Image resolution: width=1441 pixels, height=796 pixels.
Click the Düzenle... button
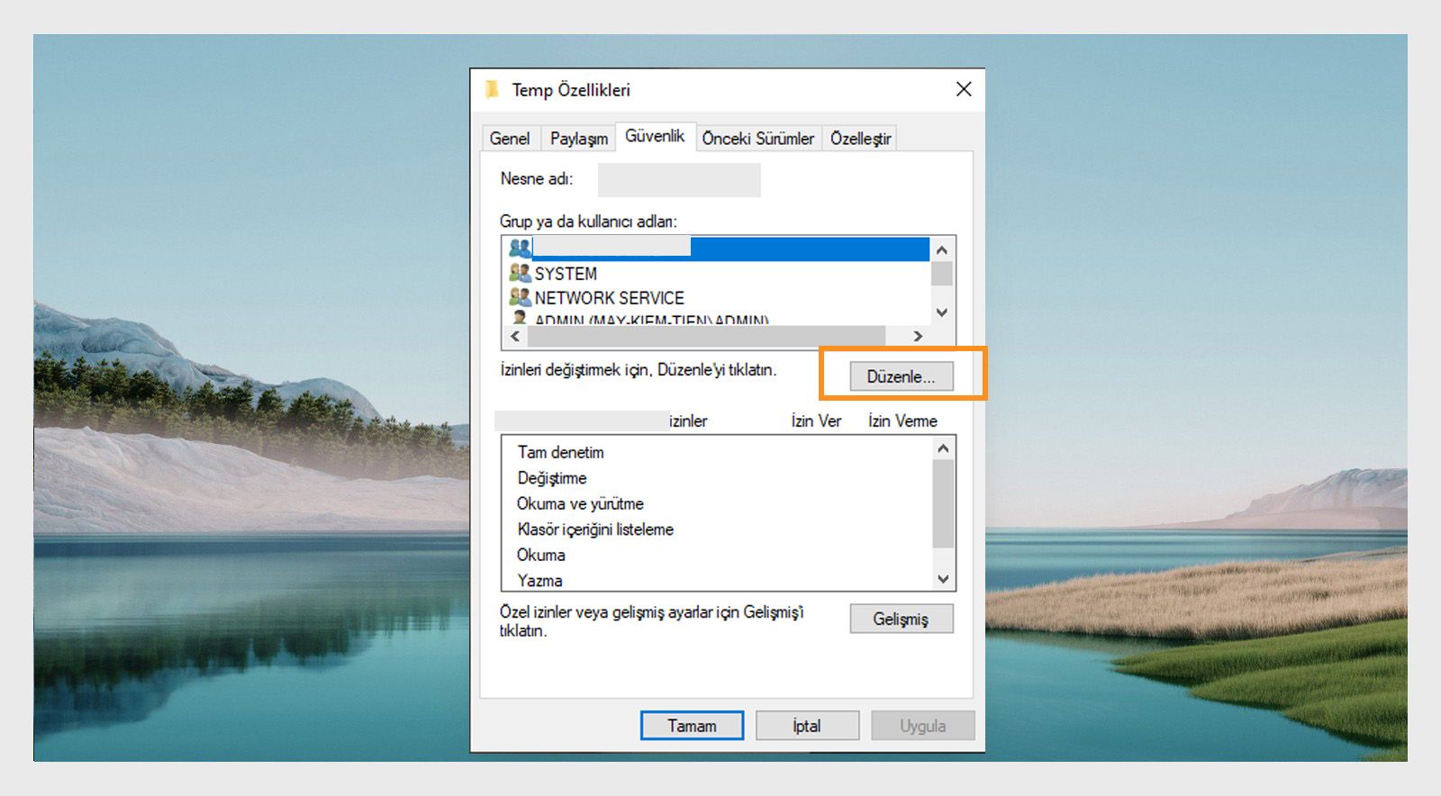point(902,376)
